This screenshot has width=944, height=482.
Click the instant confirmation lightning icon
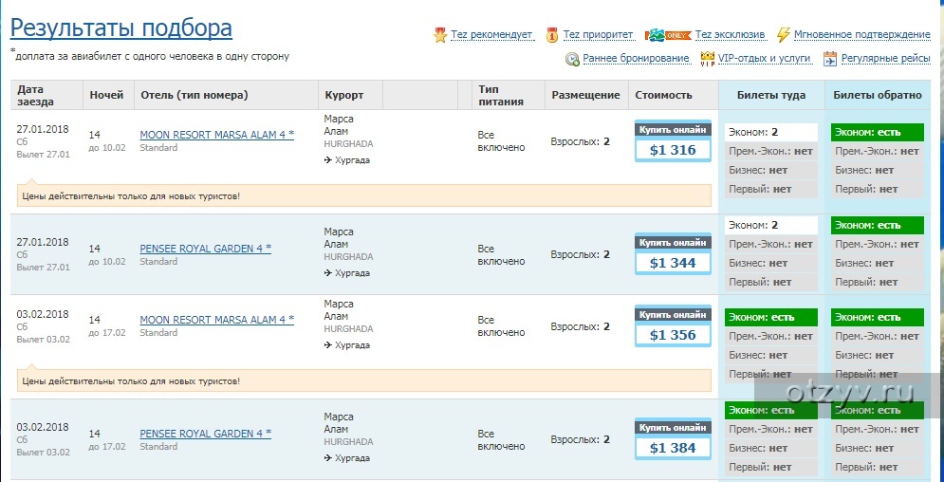pos(783,35)
